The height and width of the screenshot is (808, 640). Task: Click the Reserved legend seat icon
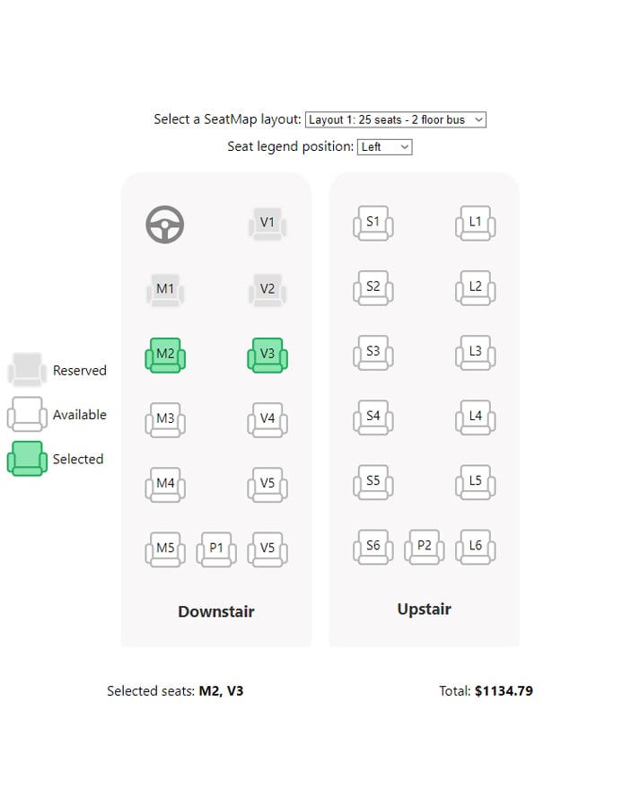coord(27,370)
